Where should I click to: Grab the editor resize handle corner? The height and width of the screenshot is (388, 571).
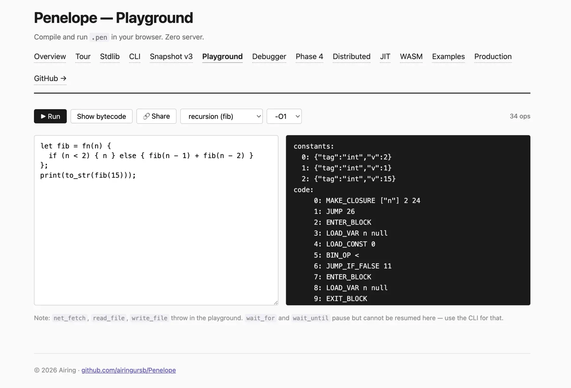(x=276, y=303)
